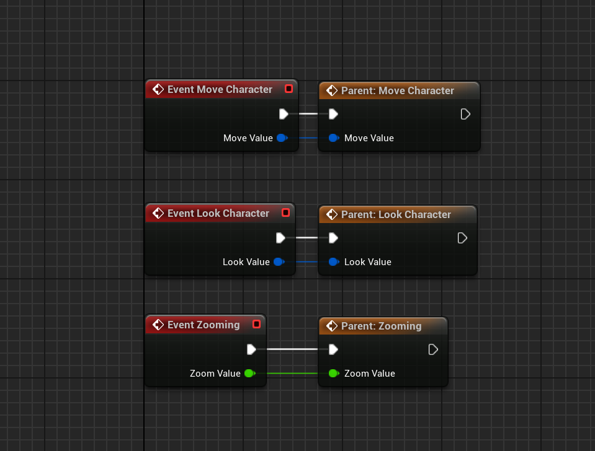
Task: Click red delegate pin on Event Look Character
Action: click(285, 212)
